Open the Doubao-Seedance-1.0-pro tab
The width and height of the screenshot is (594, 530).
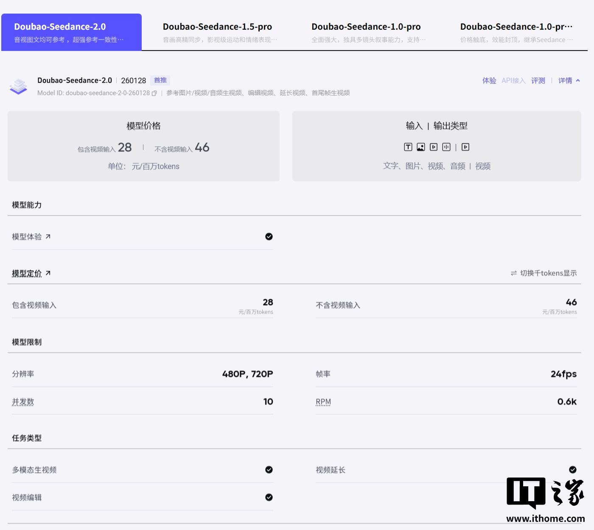[x=366, y=32]
